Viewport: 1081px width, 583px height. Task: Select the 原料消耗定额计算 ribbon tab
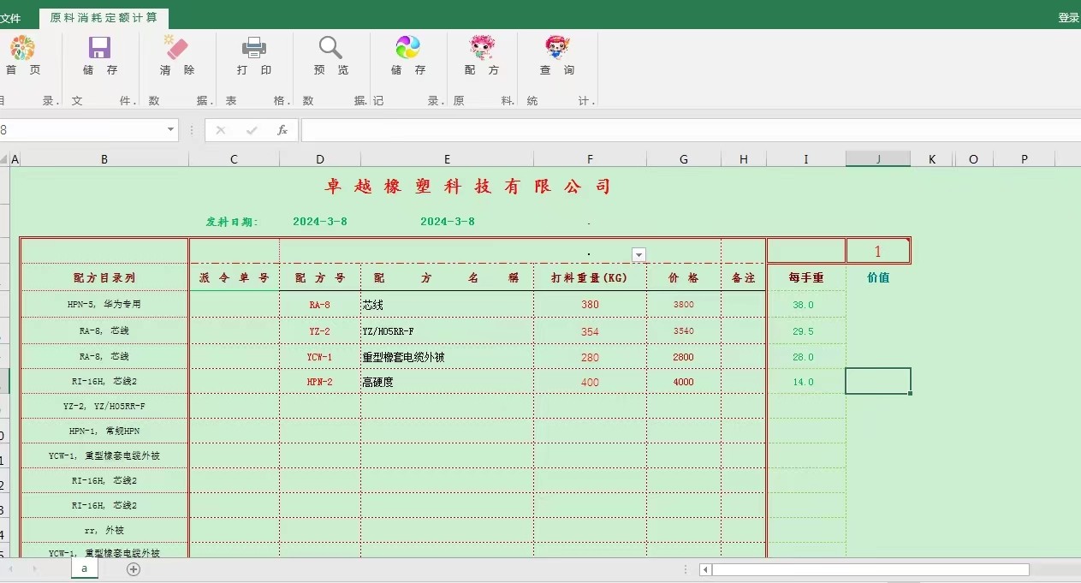[x=104, y=18]
